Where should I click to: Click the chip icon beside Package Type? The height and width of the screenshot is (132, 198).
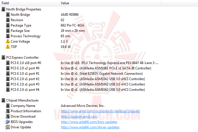pos(8,25)
